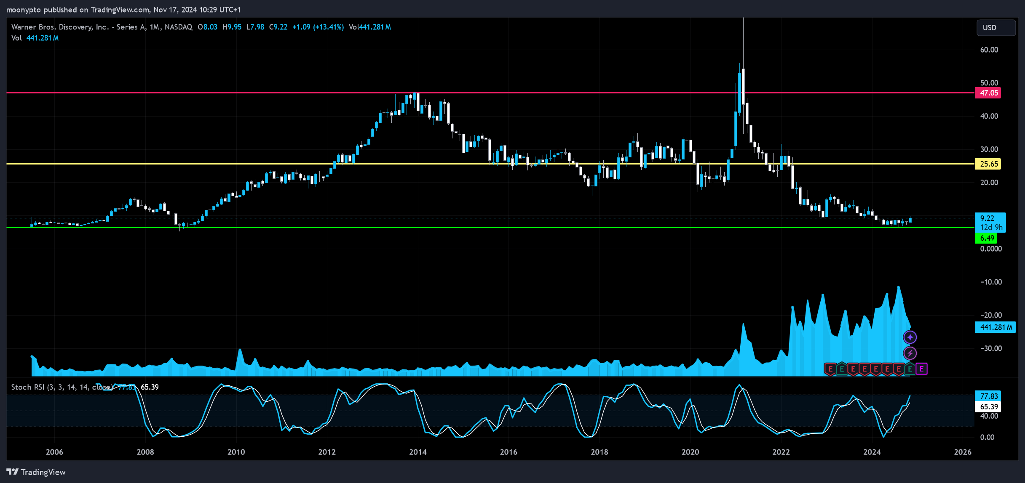This screenshot has height=483, width=1025.
Task: Select the yellow 25.65 price label
Action: 988,164
